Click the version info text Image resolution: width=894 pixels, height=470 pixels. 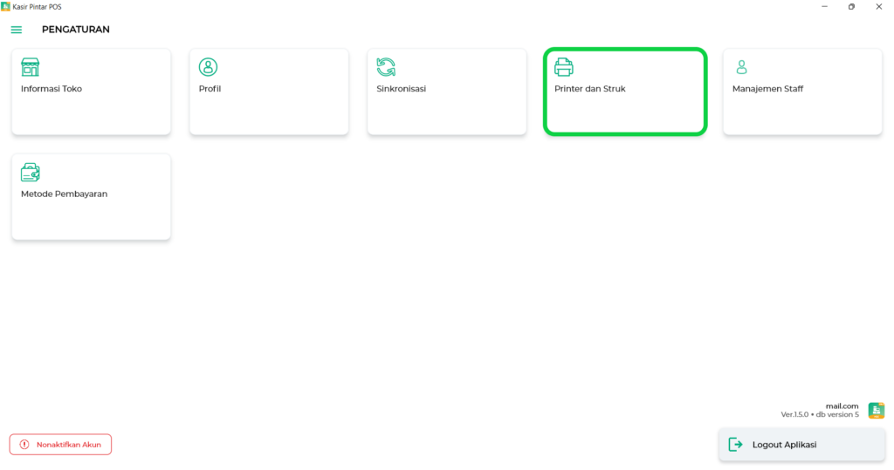tap(819, 414)
